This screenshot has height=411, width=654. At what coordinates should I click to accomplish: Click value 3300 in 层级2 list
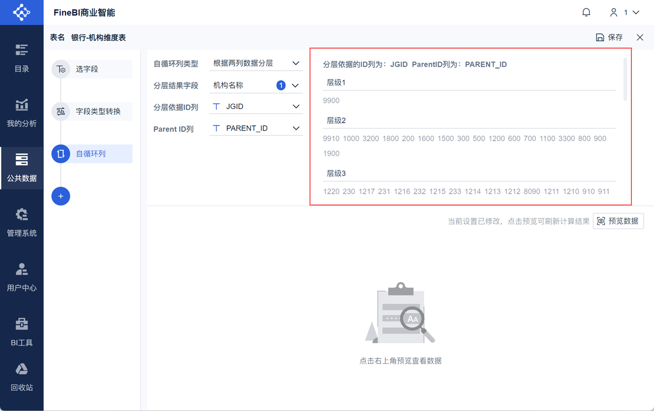[567, 139]
